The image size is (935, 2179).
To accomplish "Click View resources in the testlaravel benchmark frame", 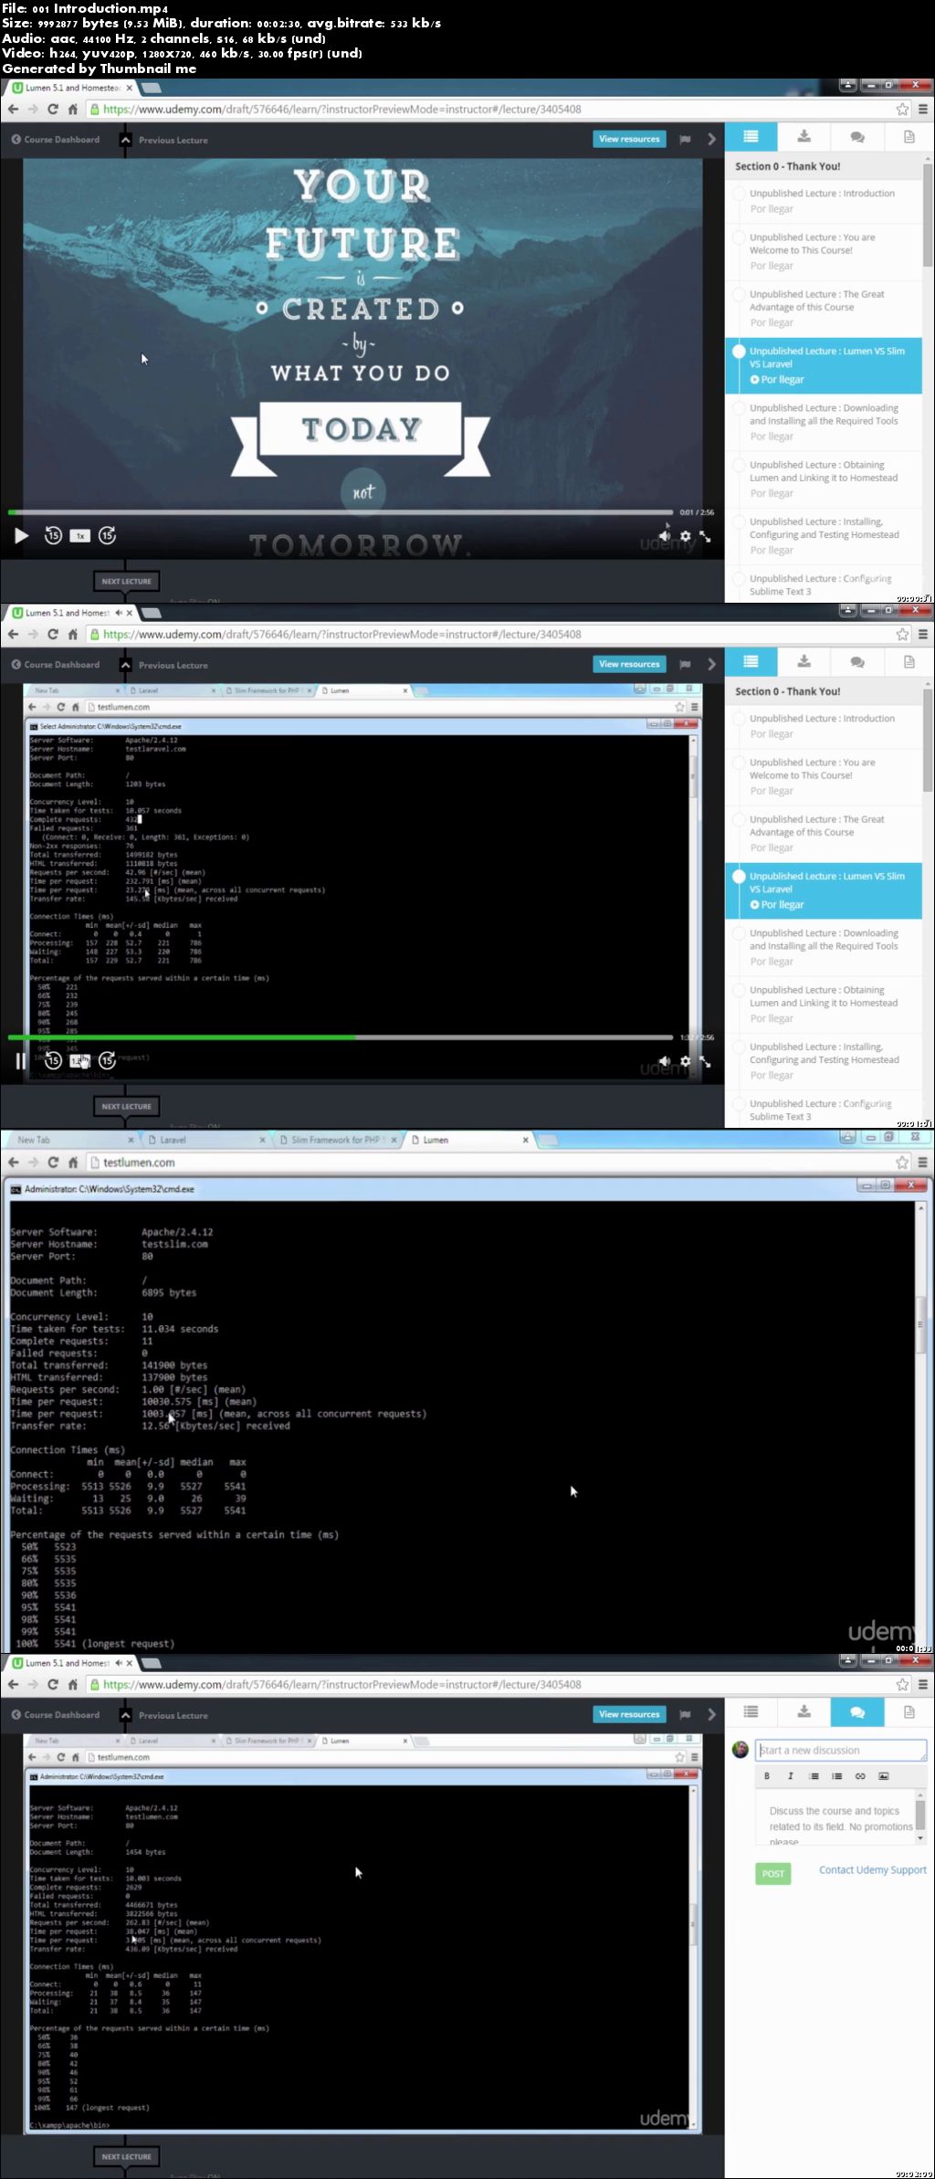I will pyautogui.click(x=629, y=664).
